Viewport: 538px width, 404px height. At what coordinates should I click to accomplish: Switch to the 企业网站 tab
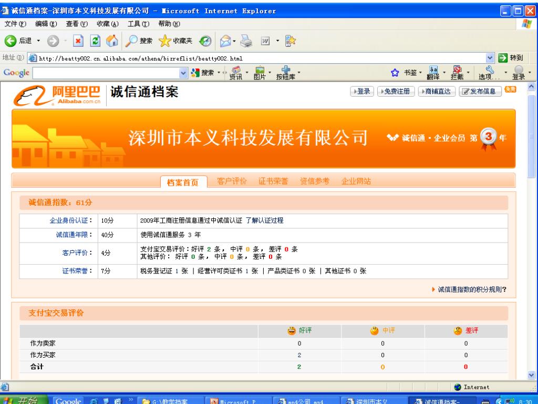click(356, 181)
